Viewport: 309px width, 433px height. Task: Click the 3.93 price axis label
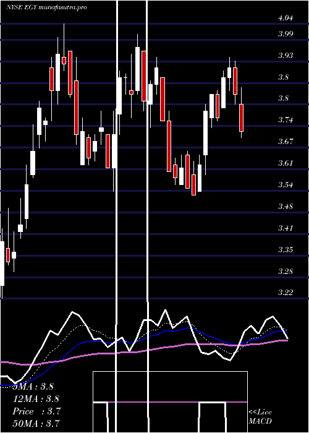click(x=286, y=55)
